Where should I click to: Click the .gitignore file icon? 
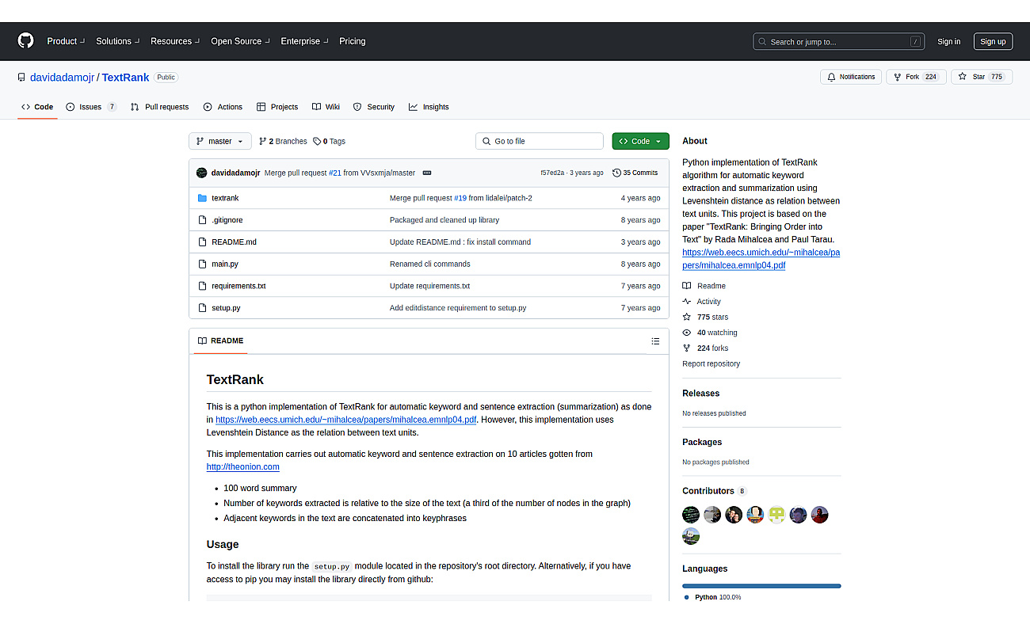202,220
